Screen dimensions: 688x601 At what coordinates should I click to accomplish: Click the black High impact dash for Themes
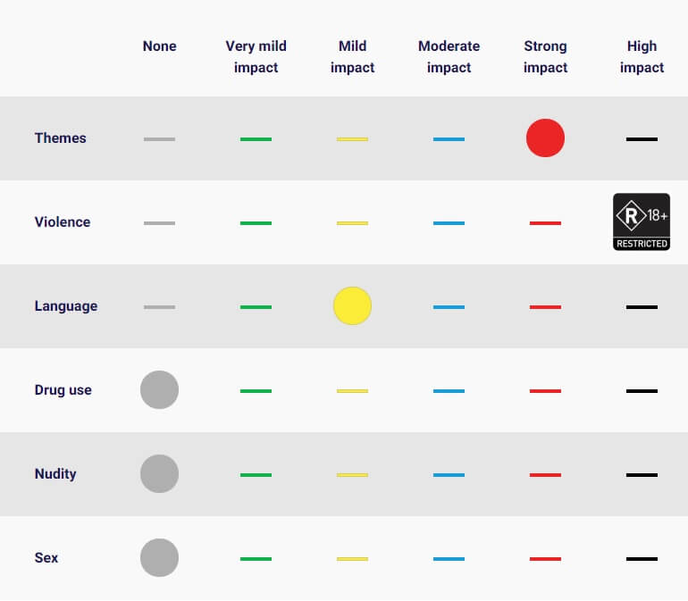642,139
